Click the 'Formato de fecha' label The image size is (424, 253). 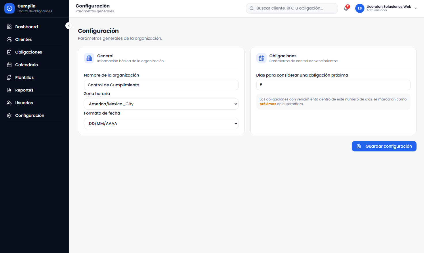click(x=102, y=113)
